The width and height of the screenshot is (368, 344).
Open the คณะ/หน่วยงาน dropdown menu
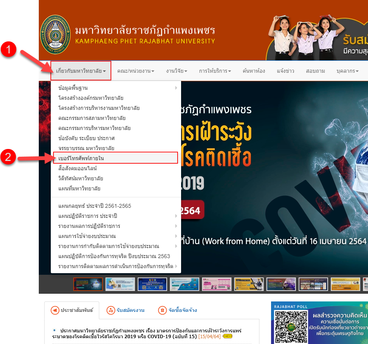[136, 71]
